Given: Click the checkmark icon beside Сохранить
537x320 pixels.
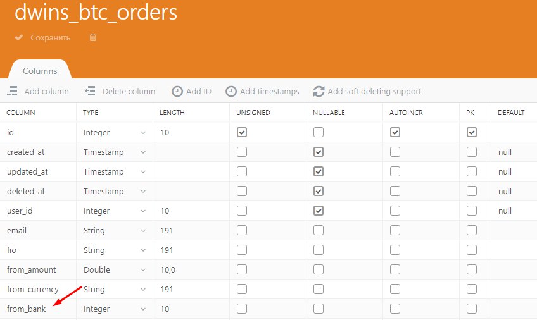Looking at the screenshot, I should click(19, 37).
